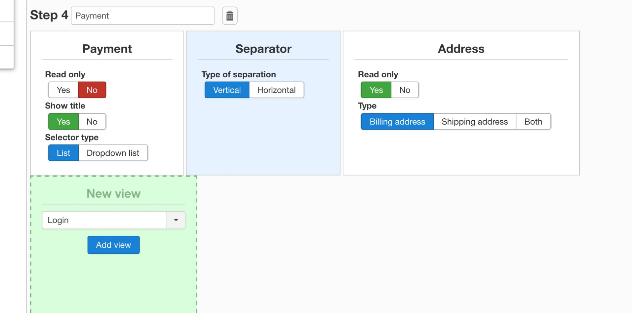Click the Login view selector field
632x313 pixels.
[x=104, y=220]
